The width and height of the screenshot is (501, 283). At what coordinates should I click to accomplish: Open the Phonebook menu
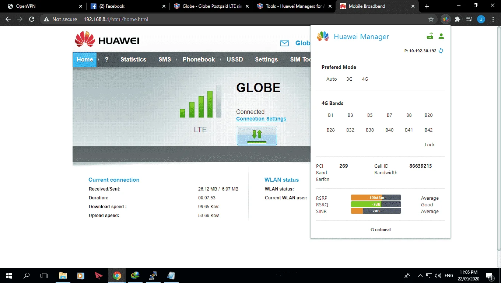pyautogui.click(x=199, y=60)
